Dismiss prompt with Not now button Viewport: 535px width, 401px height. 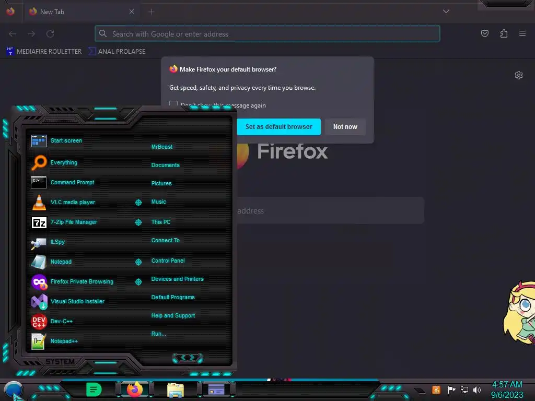point(345,127)
